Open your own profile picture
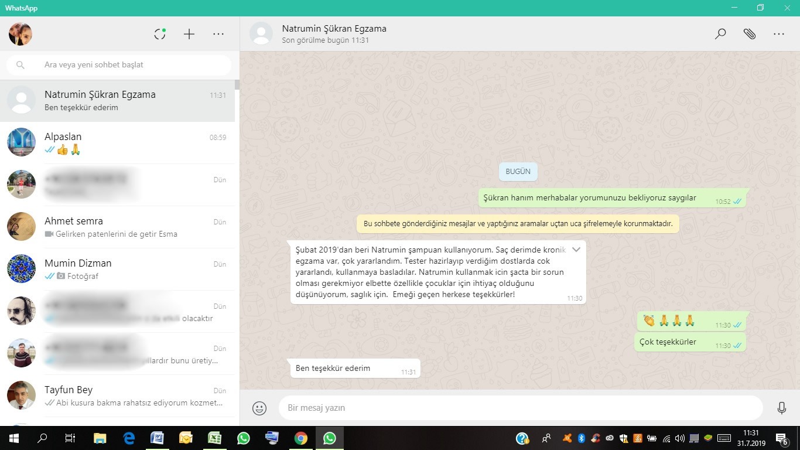Screen dimensions: 800x450 click(x=20, y=34)
